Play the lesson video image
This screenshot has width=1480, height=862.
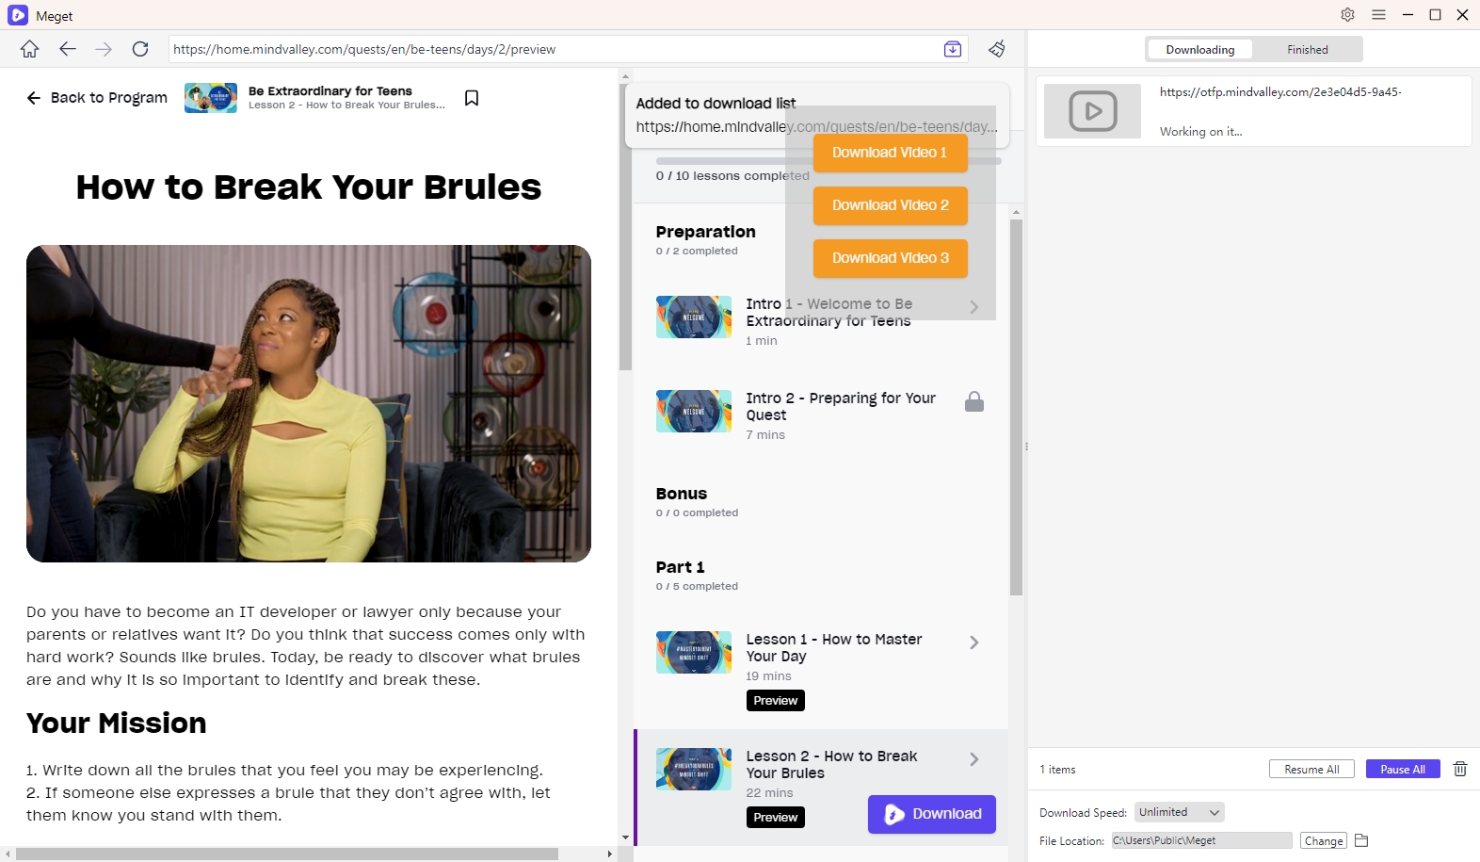[309, 404]
